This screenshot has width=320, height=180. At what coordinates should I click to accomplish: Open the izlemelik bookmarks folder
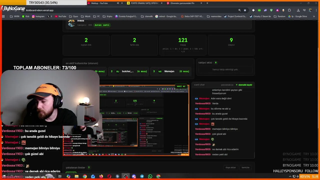[x=146, y=16]
